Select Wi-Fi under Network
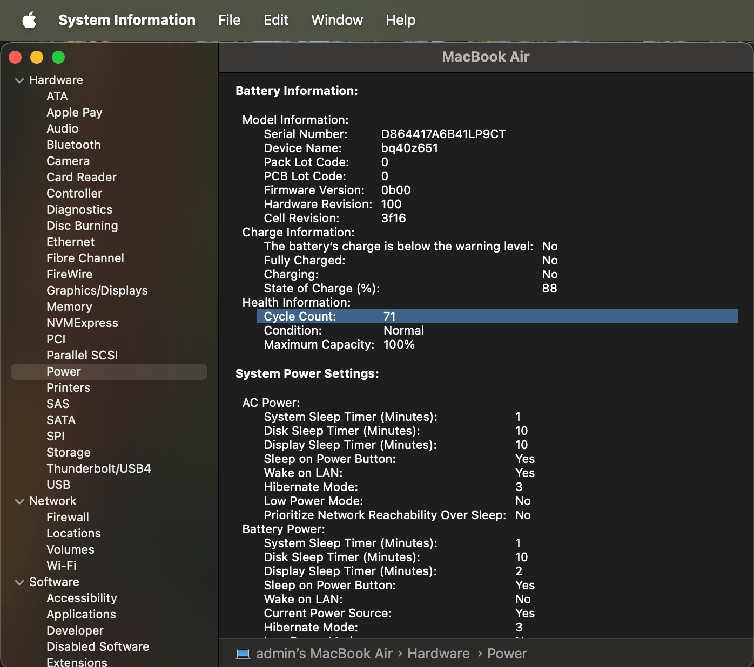The image size is (754, 667). [x=62, y=566]
